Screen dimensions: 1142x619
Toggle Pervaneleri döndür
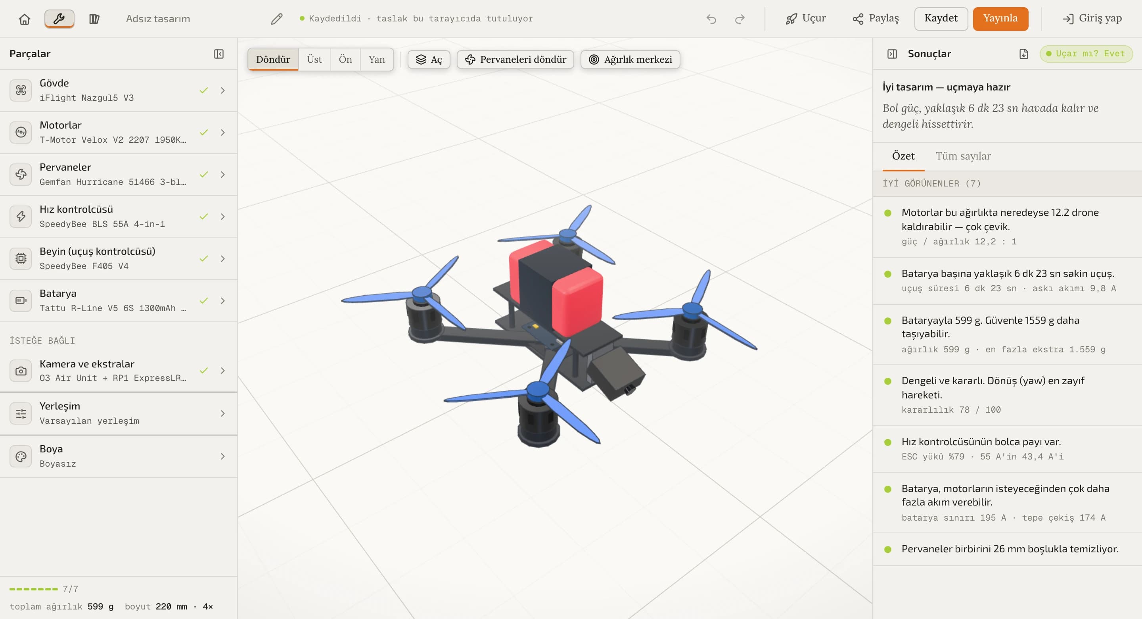coord(515,59)
